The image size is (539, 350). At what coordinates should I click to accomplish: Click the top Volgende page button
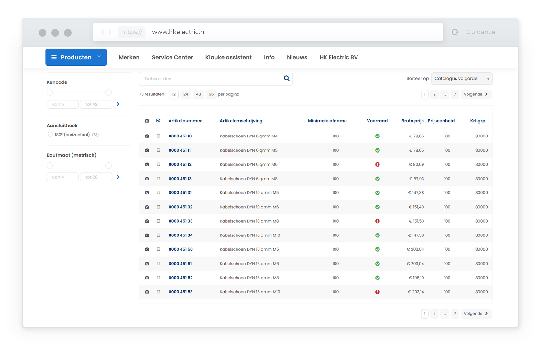[x=476, y=94]
